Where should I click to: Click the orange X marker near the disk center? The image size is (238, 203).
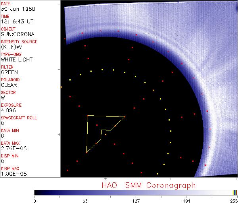[x=153, y=91]
